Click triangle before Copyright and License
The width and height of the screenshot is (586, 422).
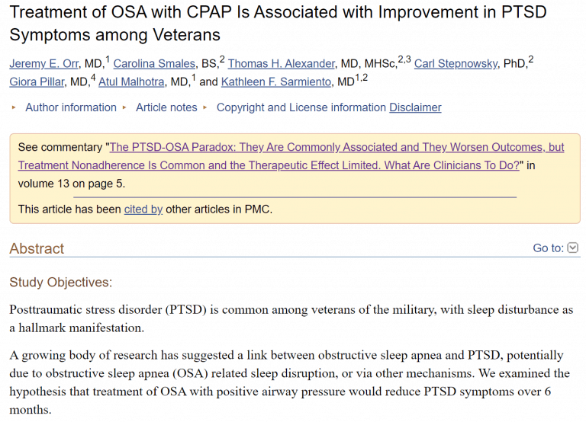coord(205,107)
